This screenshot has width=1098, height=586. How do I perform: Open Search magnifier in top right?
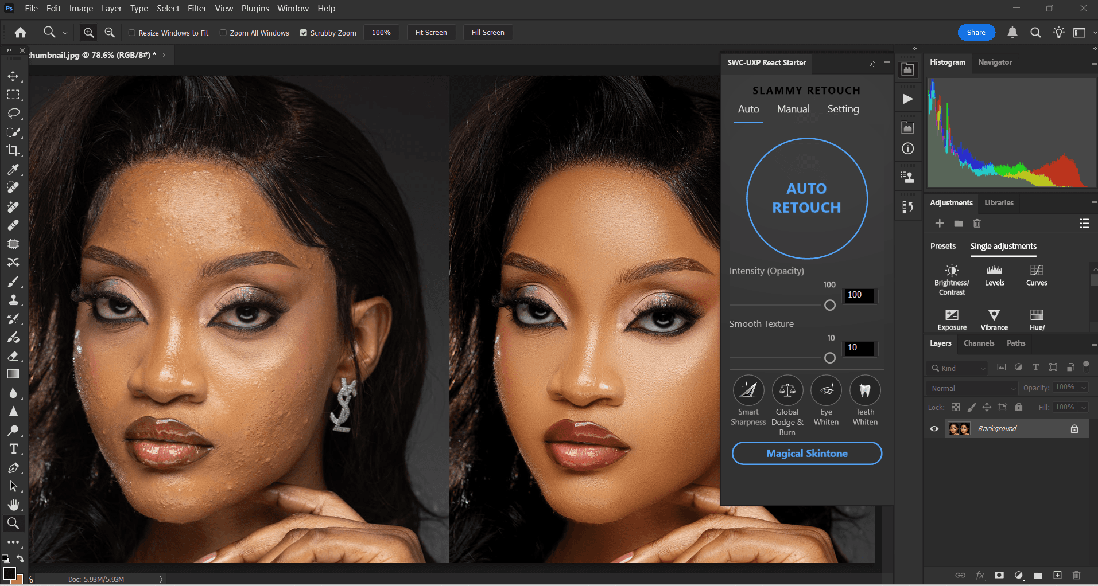[x=1035, y=33]
